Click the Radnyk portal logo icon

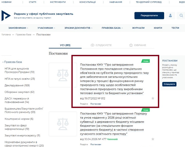coord(6,15)
